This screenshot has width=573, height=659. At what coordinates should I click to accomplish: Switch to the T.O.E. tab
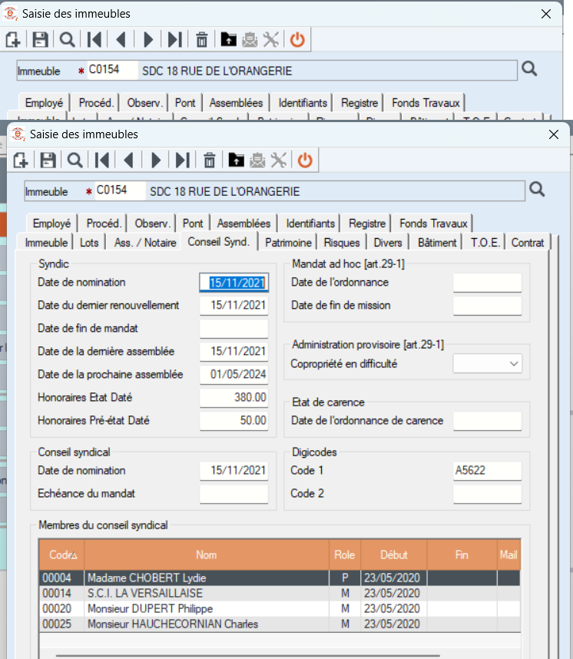click(485, 243)
